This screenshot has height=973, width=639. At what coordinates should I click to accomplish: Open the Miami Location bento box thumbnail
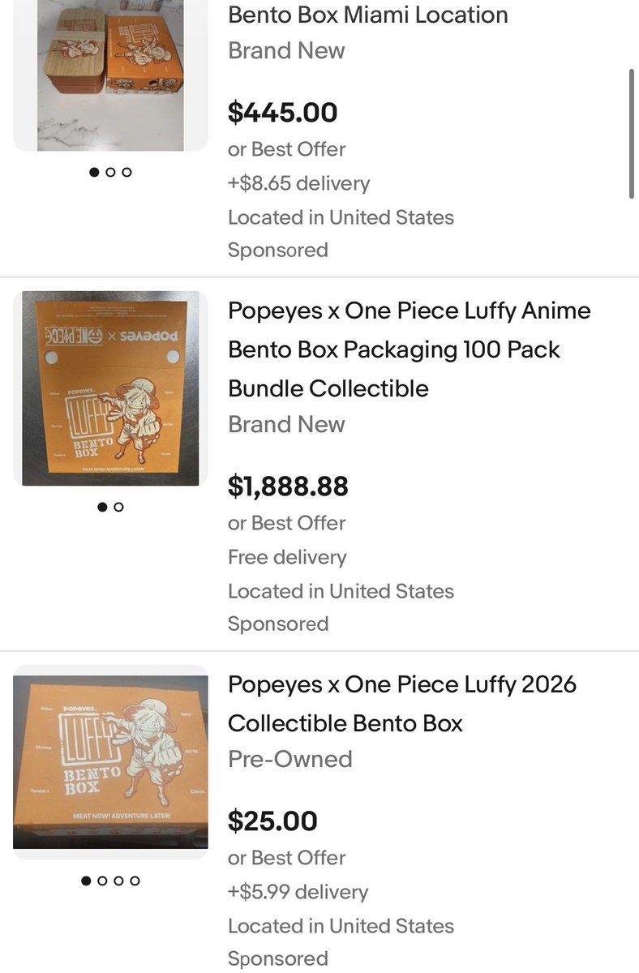point(110,75)
